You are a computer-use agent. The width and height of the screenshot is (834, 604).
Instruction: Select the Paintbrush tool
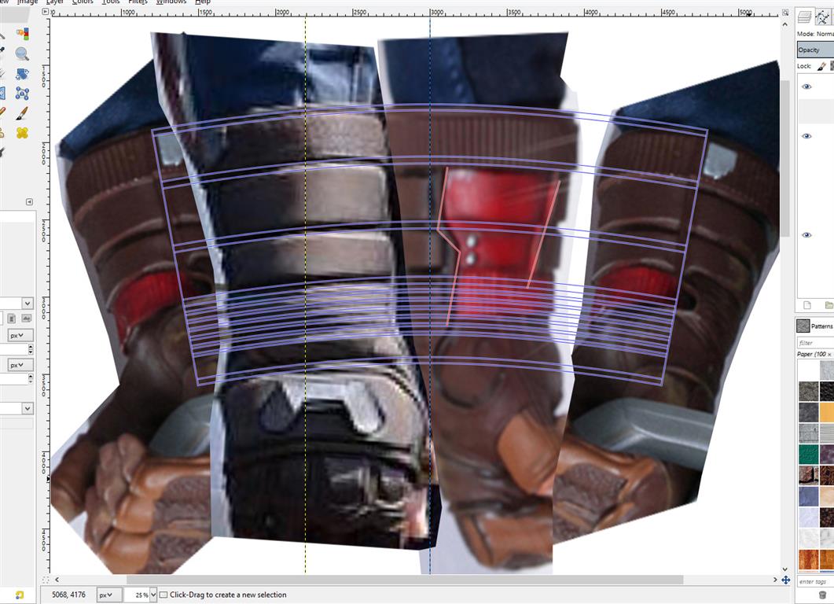(x=22, y=112)
